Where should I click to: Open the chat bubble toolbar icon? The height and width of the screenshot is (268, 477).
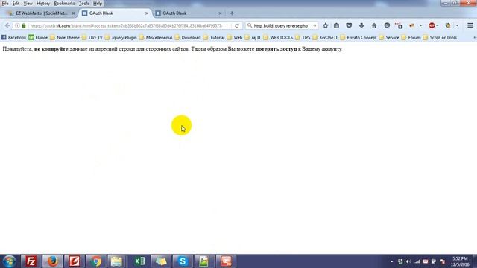pos(387,25)
